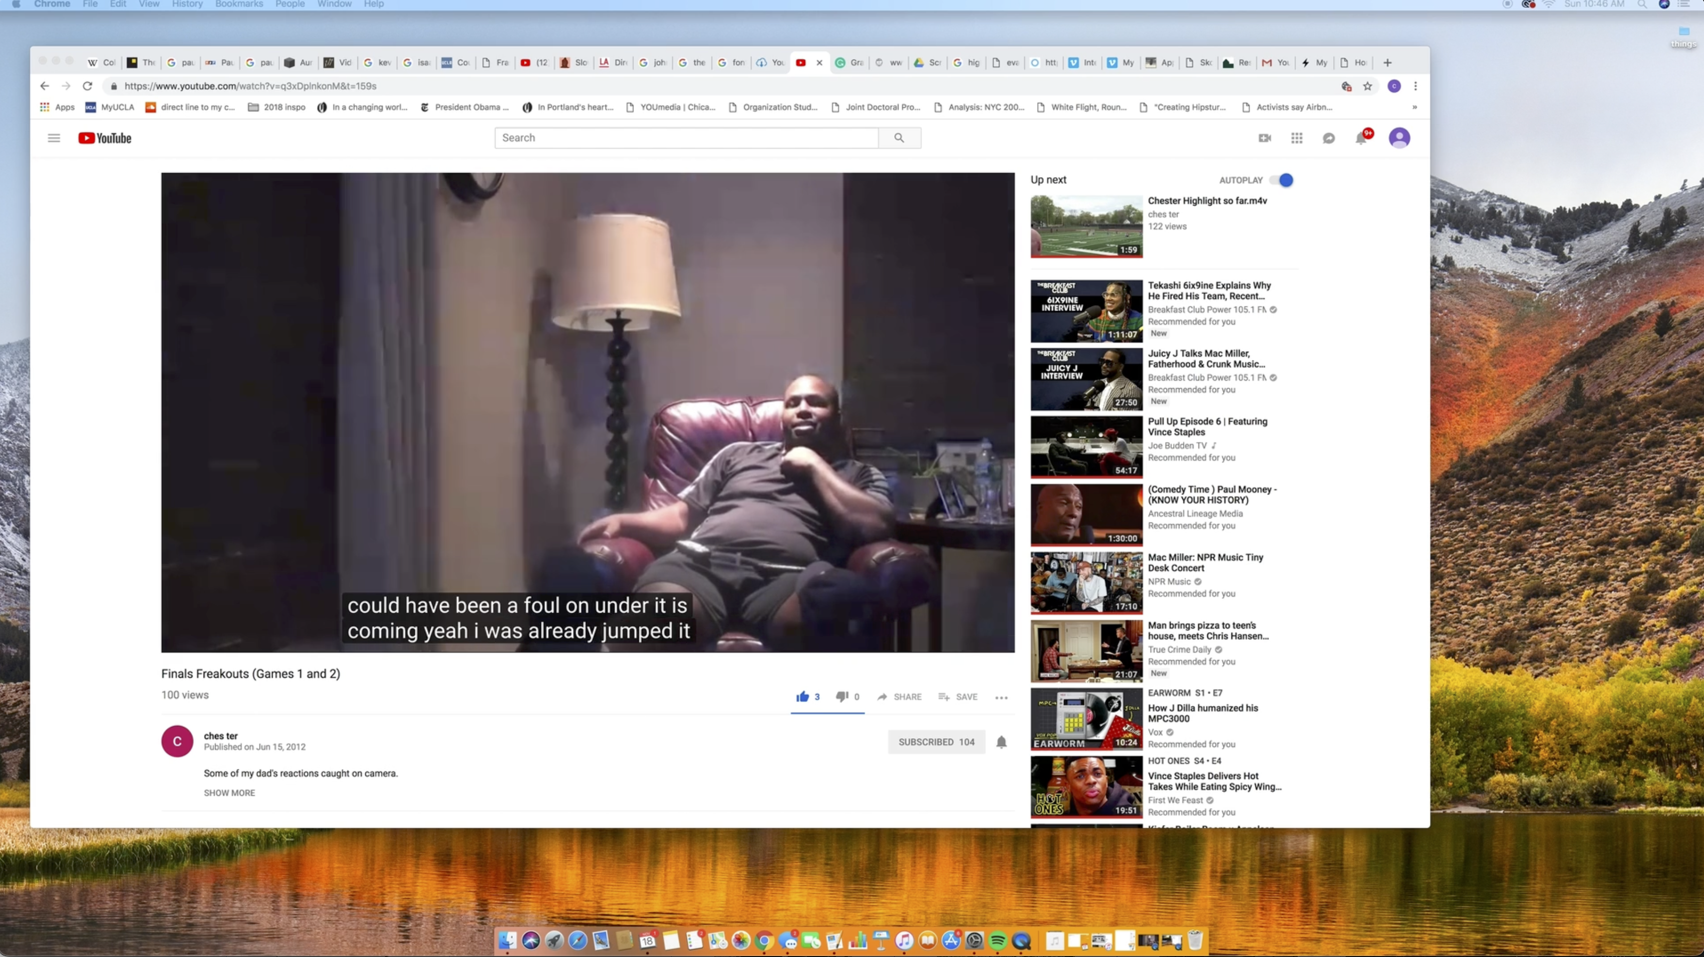Expand the bookmarks bar overflow chevron
The image size is (1704, 957).
click(x=1415, y=107)
